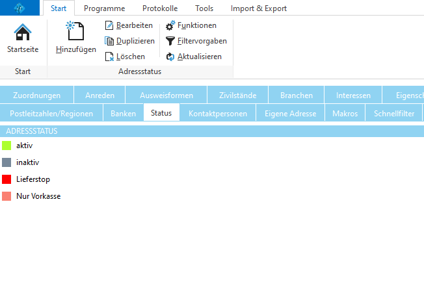Select the Zivilstände tab
Screen dimensions: 424x293
[x=238, y=95]
